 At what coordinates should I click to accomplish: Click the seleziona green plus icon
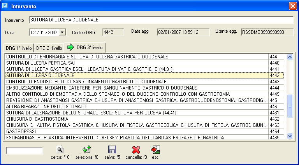(87, 149)
